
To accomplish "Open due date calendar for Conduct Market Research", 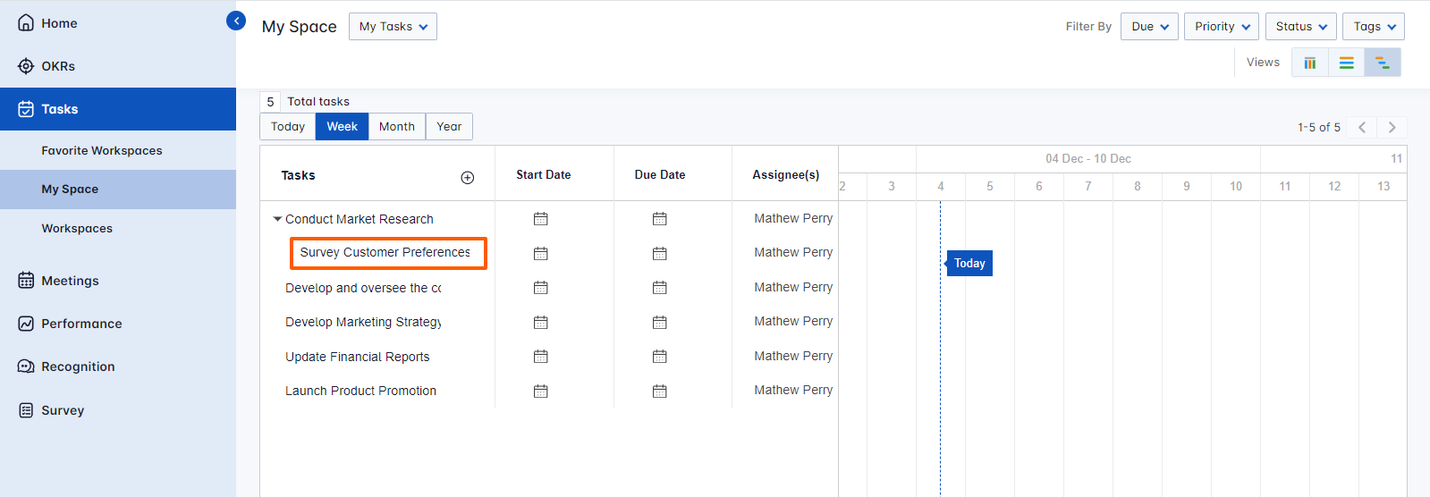I will 660,219.
